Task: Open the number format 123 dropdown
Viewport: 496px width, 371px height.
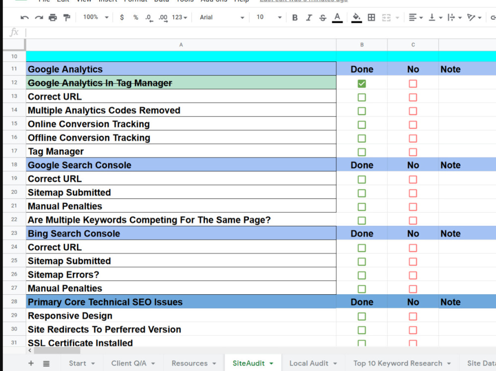Action: tap(180, 17)
